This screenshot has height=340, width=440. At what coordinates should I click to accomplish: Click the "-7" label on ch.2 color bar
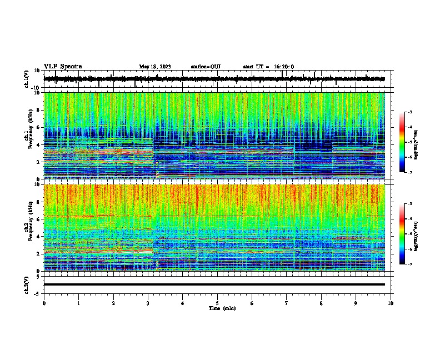point(410,264)
